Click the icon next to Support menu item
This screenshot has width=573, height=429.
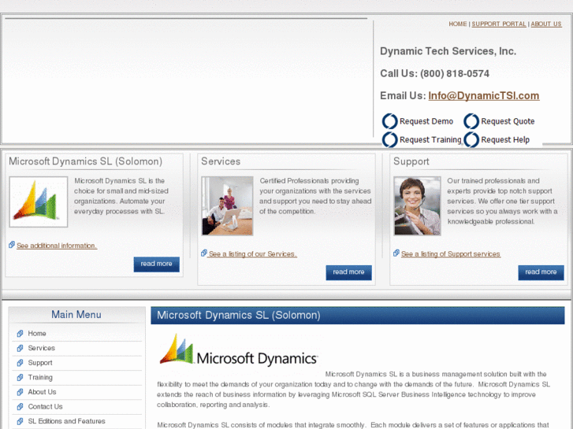(x=20, y=363)
